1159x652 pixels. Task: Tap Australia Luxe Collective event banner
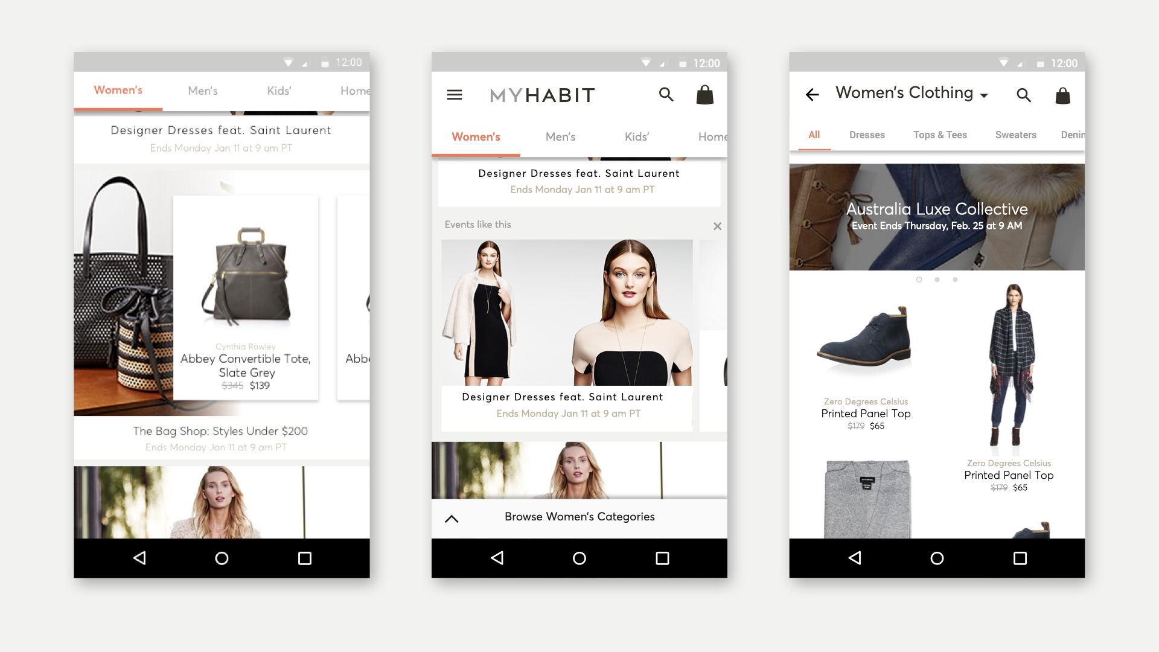click(x=937, y=217)
